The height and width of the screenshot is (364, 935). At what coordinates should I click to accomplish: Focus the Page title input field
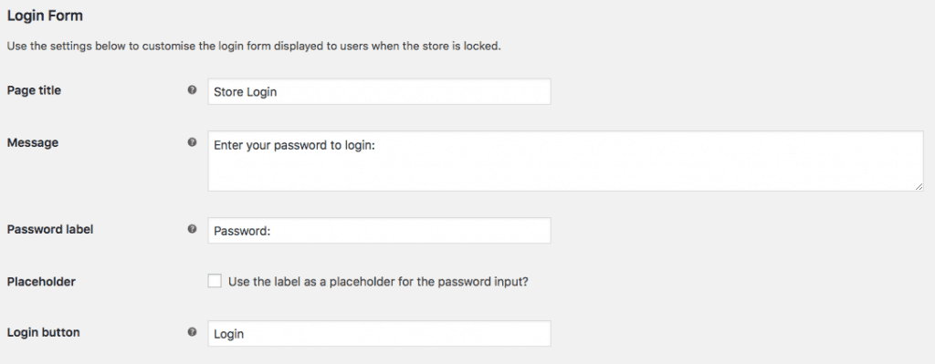pos(379,92)
